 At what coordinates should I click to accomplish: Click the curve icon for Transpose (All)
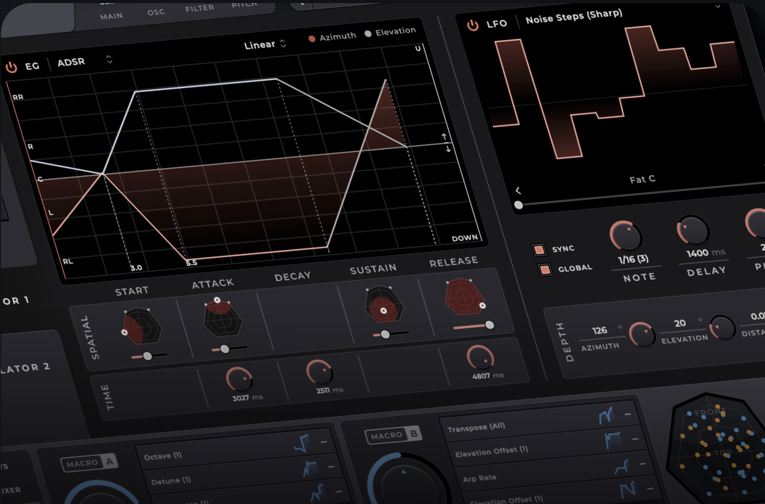click(x=606, y=417)
